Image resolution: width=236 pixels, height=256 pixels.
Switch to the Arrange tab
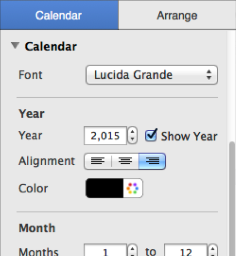point(177,15)
